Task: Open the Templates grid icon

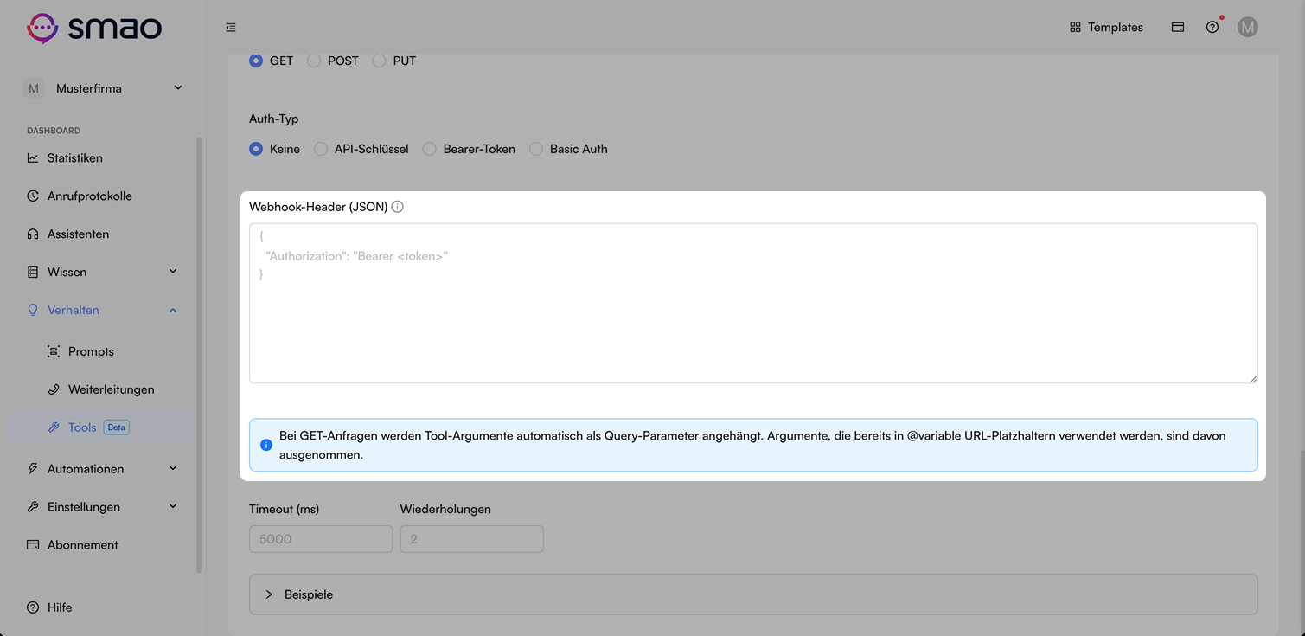Action: pyautogui.click(x=1075, y=27)
